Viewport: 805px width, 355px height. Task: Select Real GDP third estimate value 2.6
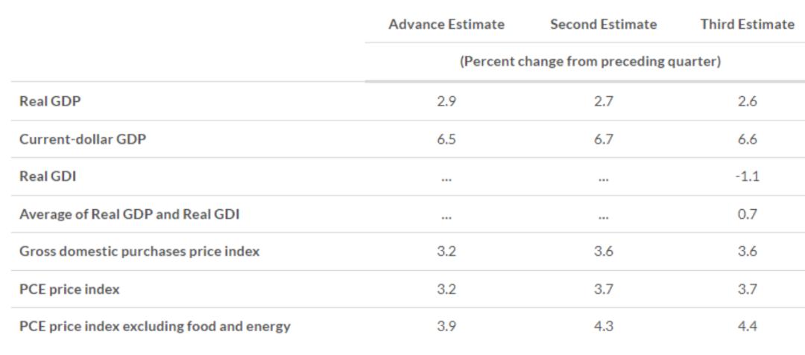point(747,102)
